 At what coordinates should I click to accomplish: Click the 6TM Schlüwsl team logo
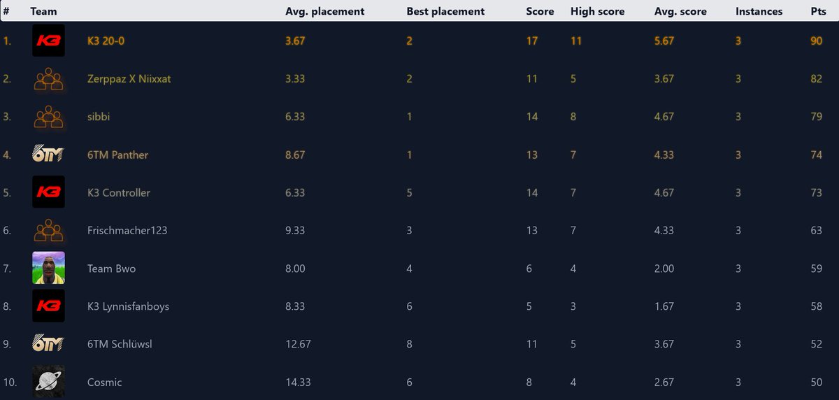48,343
